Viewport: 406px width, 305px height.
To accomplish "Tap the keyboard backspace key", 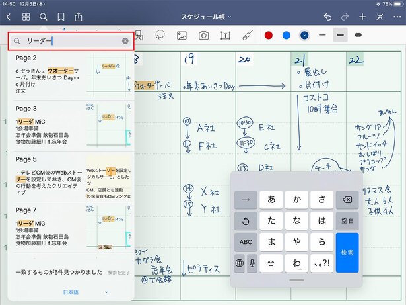I will click(x=347, y=200).
